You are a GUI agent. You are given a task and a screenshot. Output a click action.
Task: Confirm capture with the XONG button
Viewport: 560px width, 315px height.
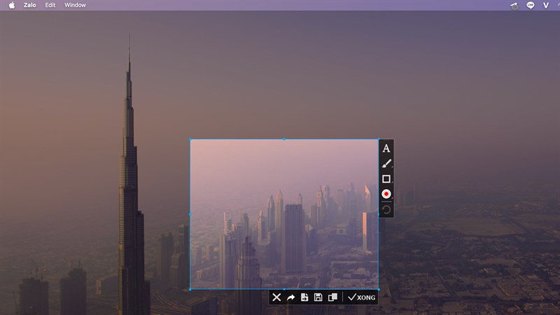(x=361, y=297)
